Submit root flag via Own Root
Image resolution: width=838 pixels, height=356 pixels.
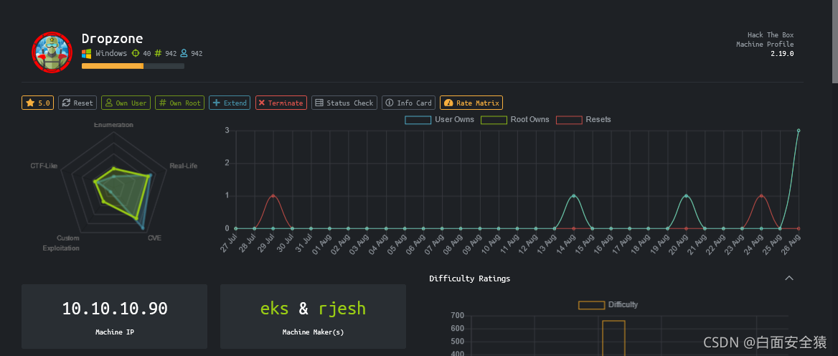click(179, 103)
